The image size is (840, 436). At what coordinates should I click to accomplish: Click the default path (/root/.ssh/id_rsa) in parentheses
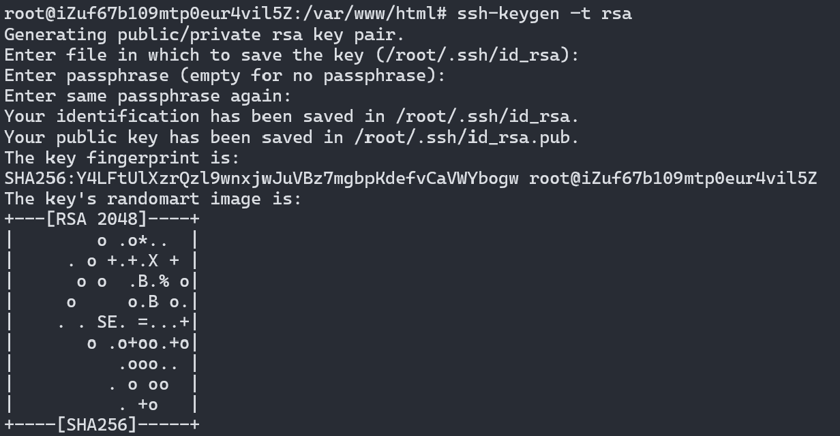tap(473, 54)
